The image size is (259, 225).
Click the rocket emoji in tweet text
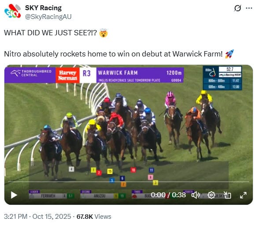(x=229, y=54)
